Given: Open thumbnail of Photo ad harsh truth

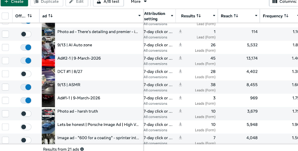Looking at the screenshot, I should [49, 114].
